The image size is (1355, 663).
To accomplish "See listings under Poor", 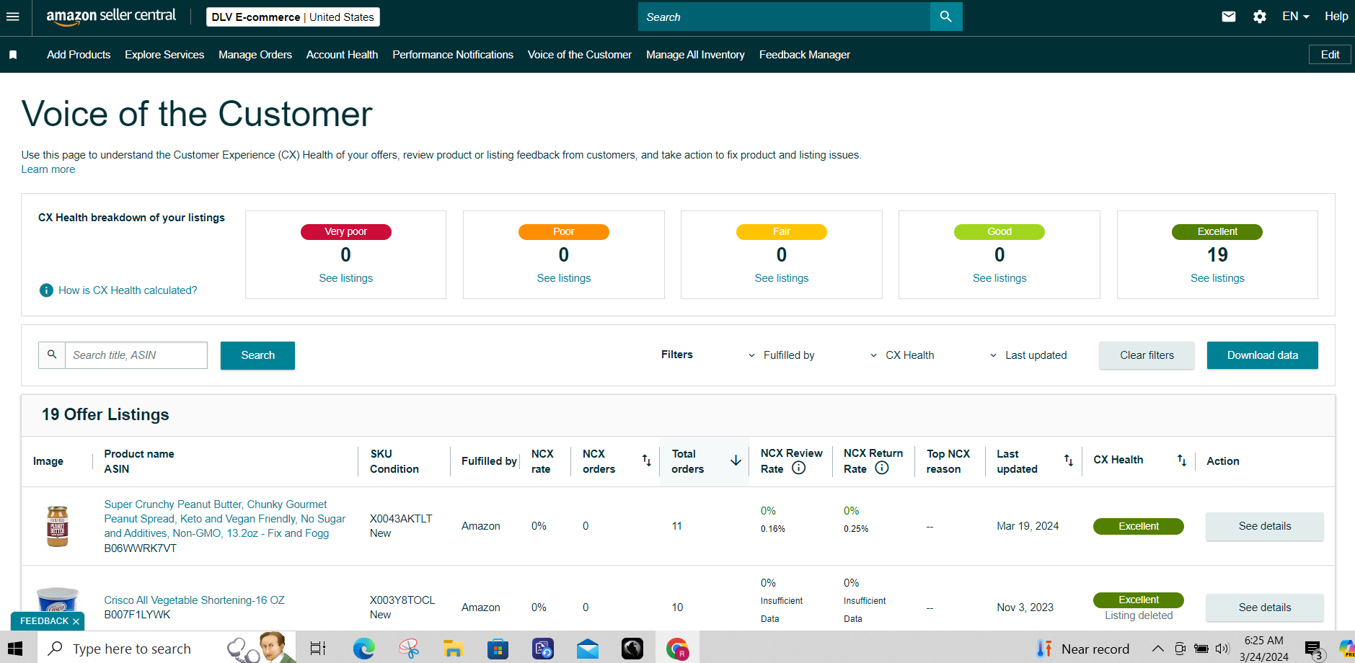I will (564, 278).
